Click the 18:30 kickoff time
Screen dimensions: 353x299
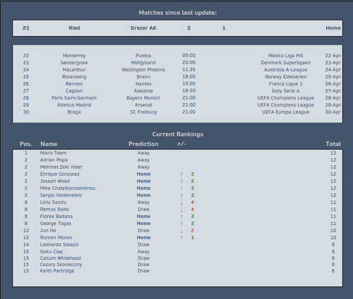pos(189,91)
